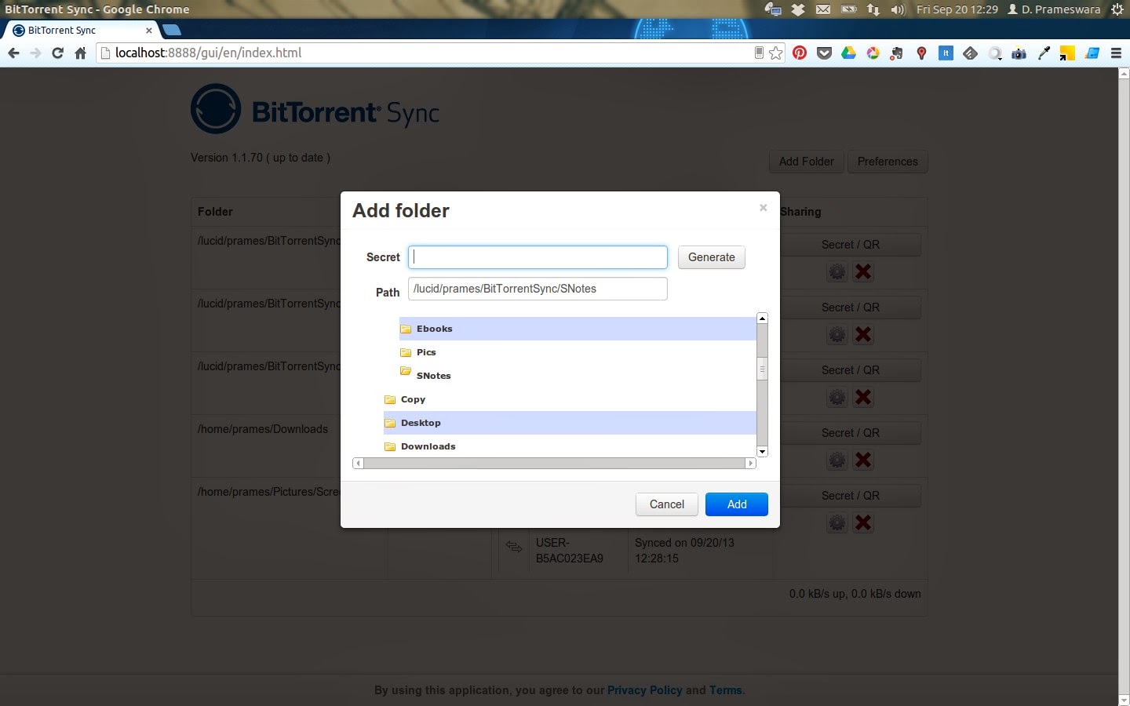Open gear settings for the second folder row
Screen dimensions: 1130x706
(x=837, y=335)
